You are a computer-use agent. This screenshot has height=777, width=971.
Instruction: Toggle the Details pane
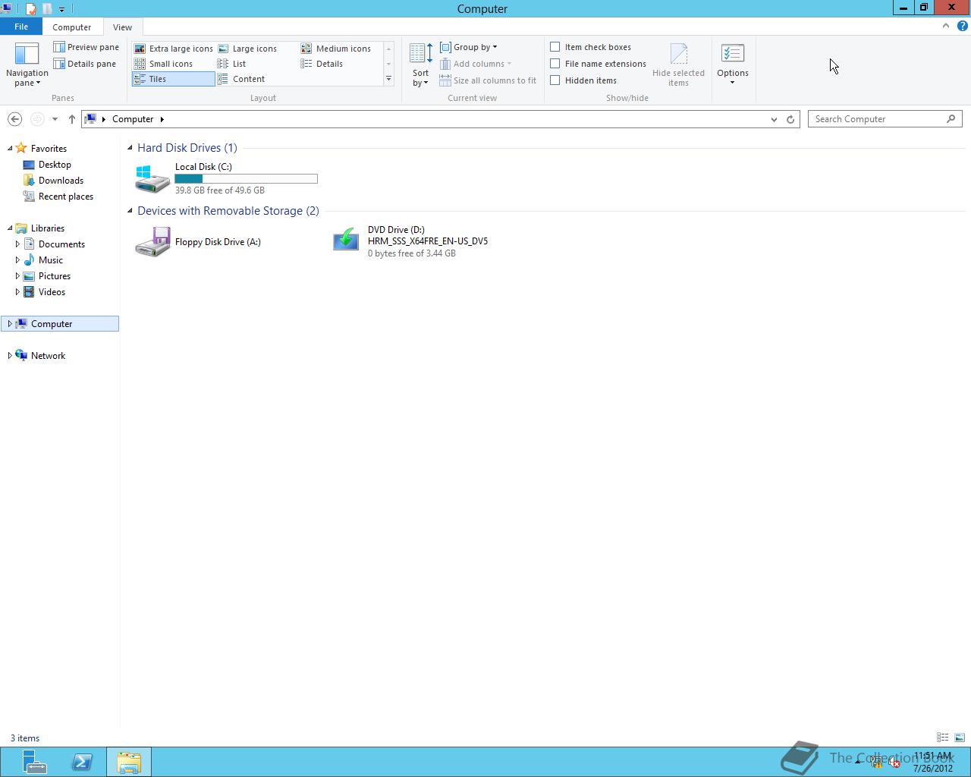pyautogui.click(x=84, y=64)
